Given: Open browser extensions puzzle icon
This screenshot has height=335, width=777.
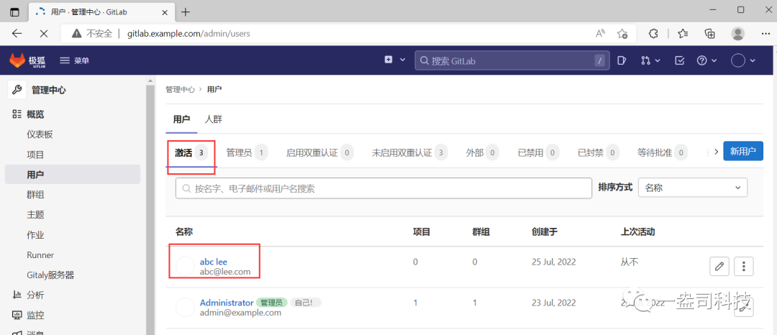Looking at the screenshot, I should click(653, 33).
